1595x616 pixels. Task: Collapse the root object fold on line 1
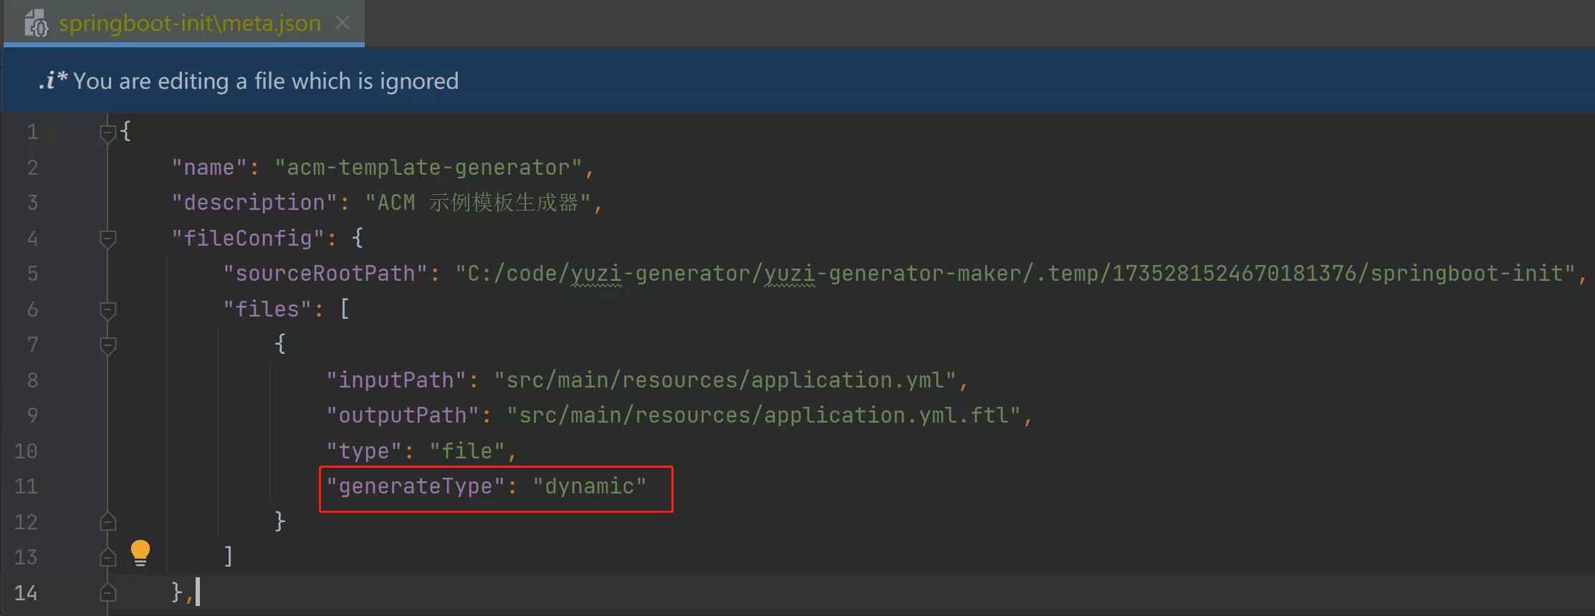tap(107, 133)
